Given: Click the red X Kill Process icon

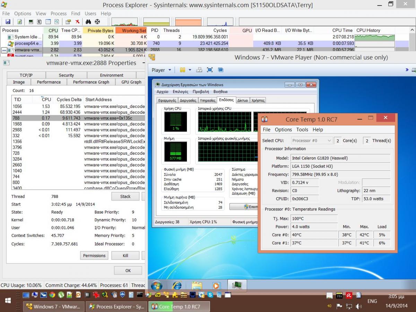Looking at the screenshot, I should pyautogui.click(x=78, y=22).
